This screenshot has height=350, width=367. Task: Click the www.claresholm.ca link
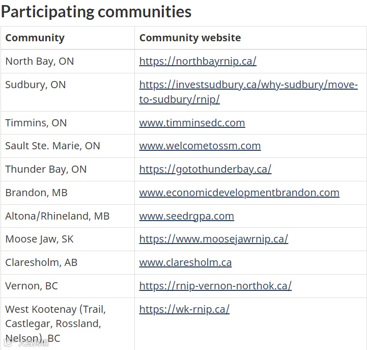(x=185, y=262)
